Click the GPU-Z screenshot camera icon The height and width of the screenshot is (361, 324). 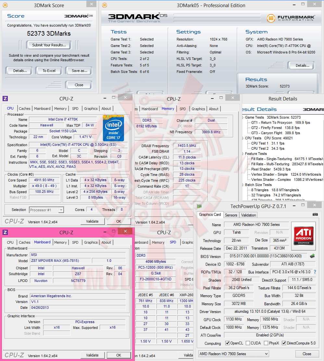tap(315, 215)
